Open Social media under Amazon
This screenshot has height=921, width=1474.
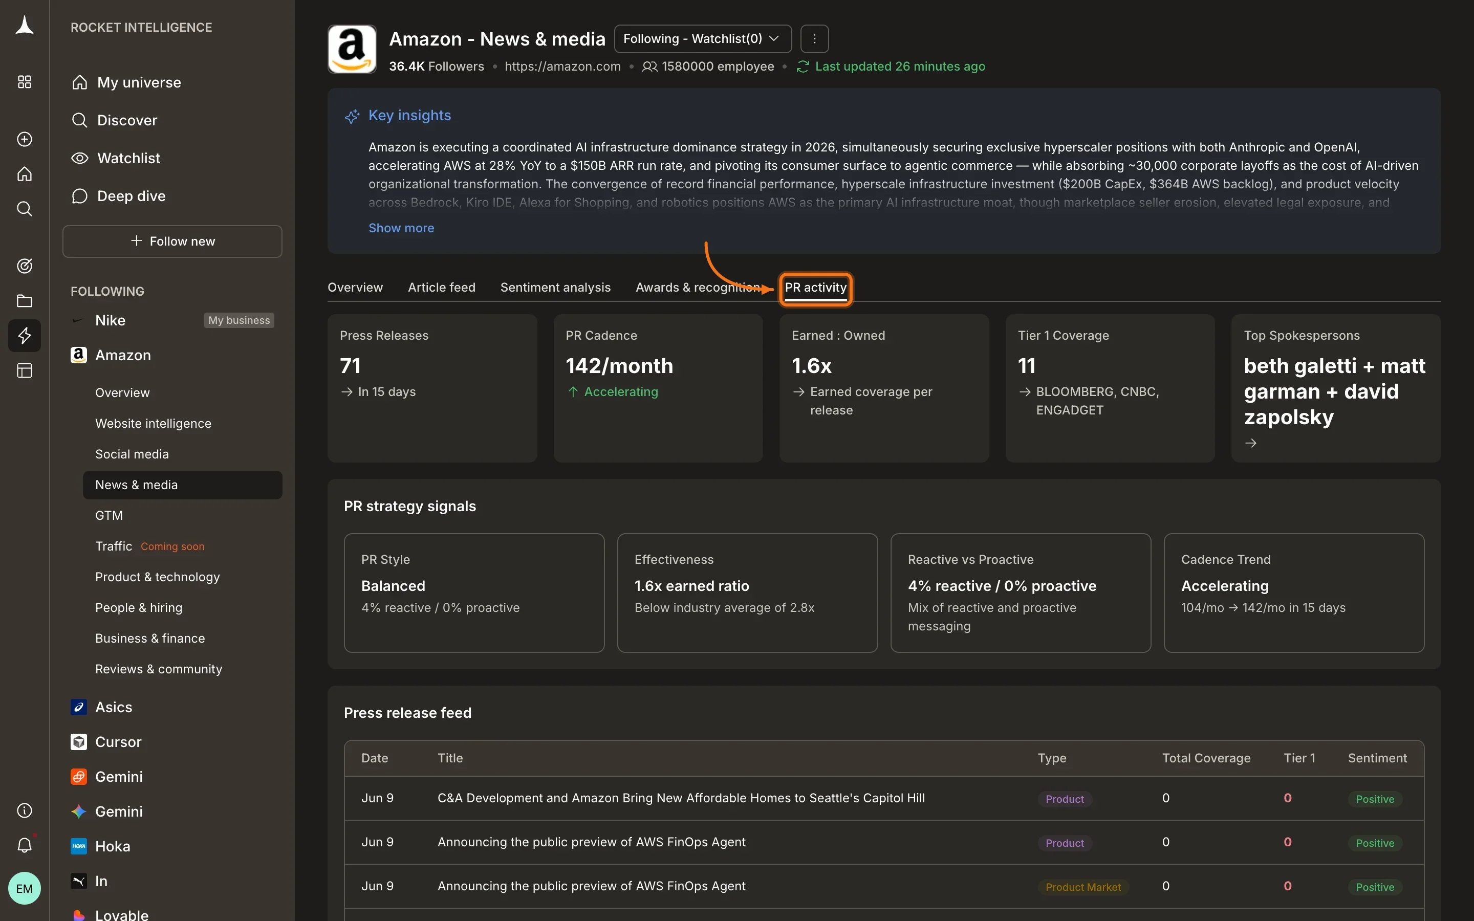coord(132,454)
